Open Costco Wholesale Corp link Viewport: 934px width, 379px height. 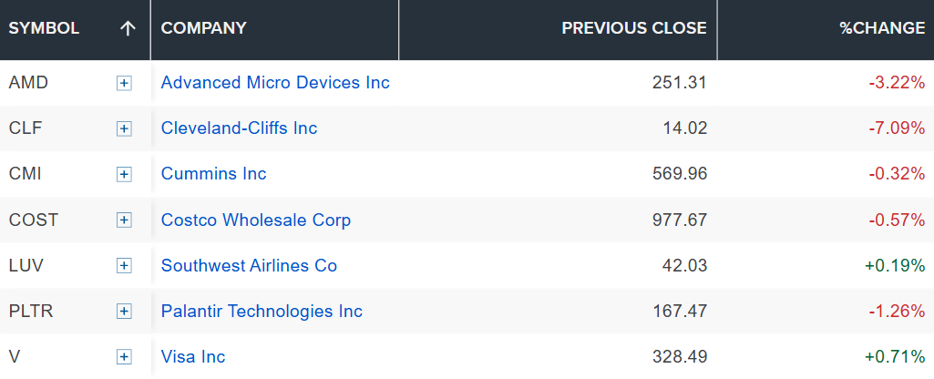click(x=256, y=220)
